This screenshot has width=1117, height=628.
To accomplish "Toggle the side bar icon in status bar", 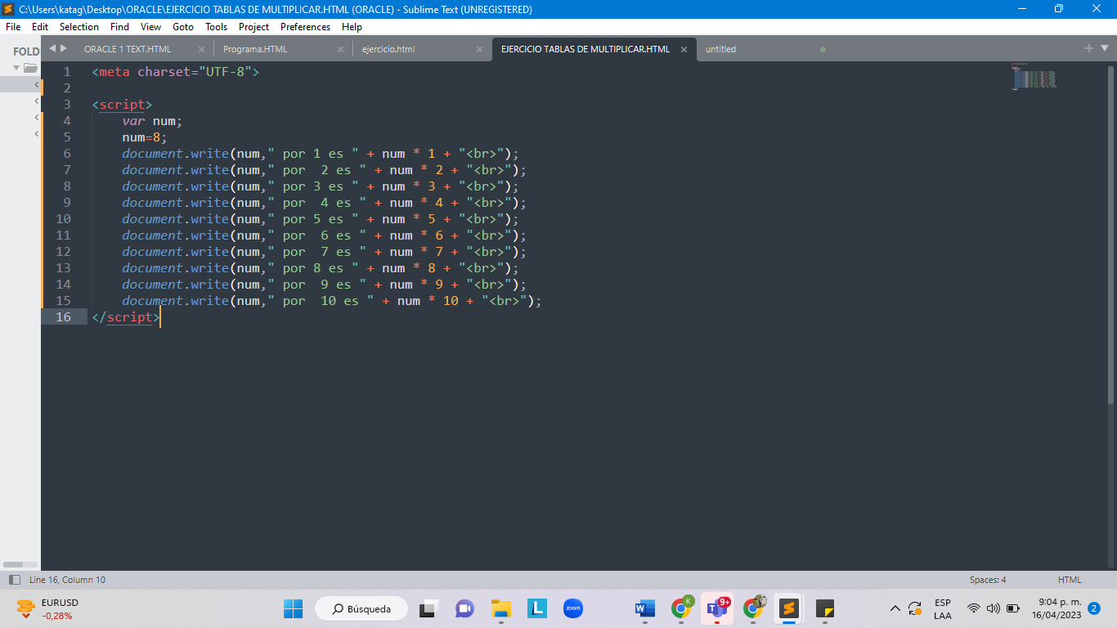I will (15, 580).
